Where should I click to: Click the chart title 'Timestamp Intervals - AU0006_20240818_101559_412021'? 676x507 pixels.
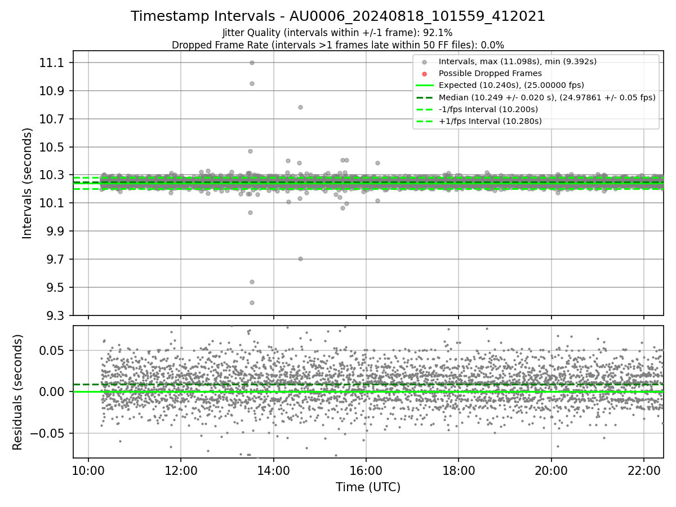coord(338,16)
